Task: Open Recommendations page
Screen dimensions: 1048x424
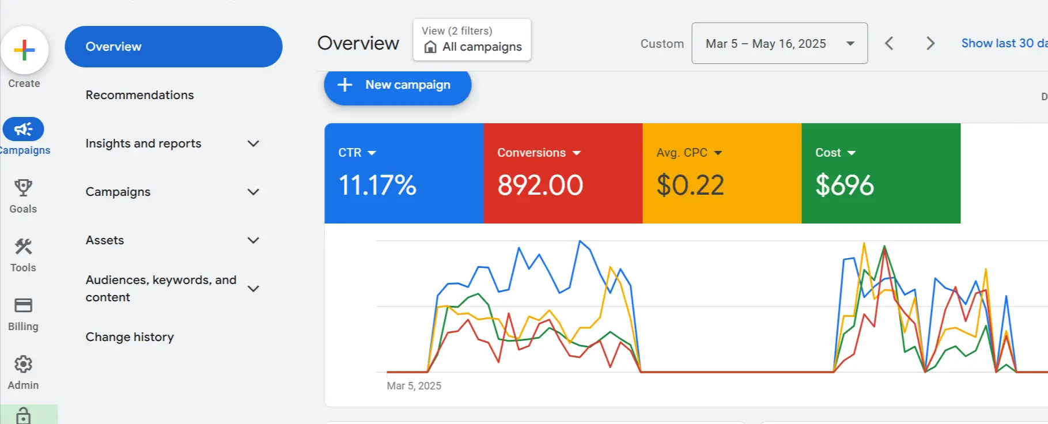Action: tap(139, 95)
